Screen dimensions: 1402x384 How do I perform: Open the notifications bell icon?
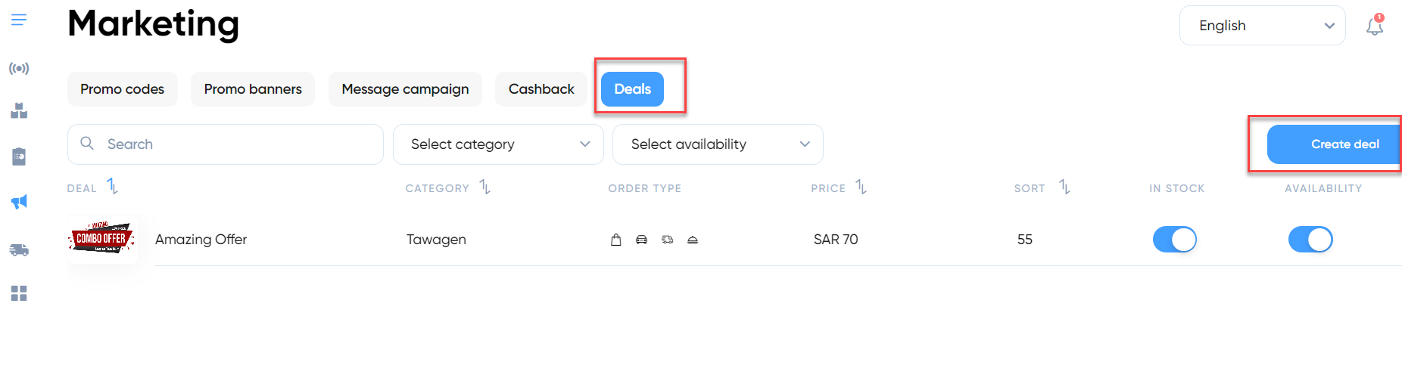point(1375,26)
